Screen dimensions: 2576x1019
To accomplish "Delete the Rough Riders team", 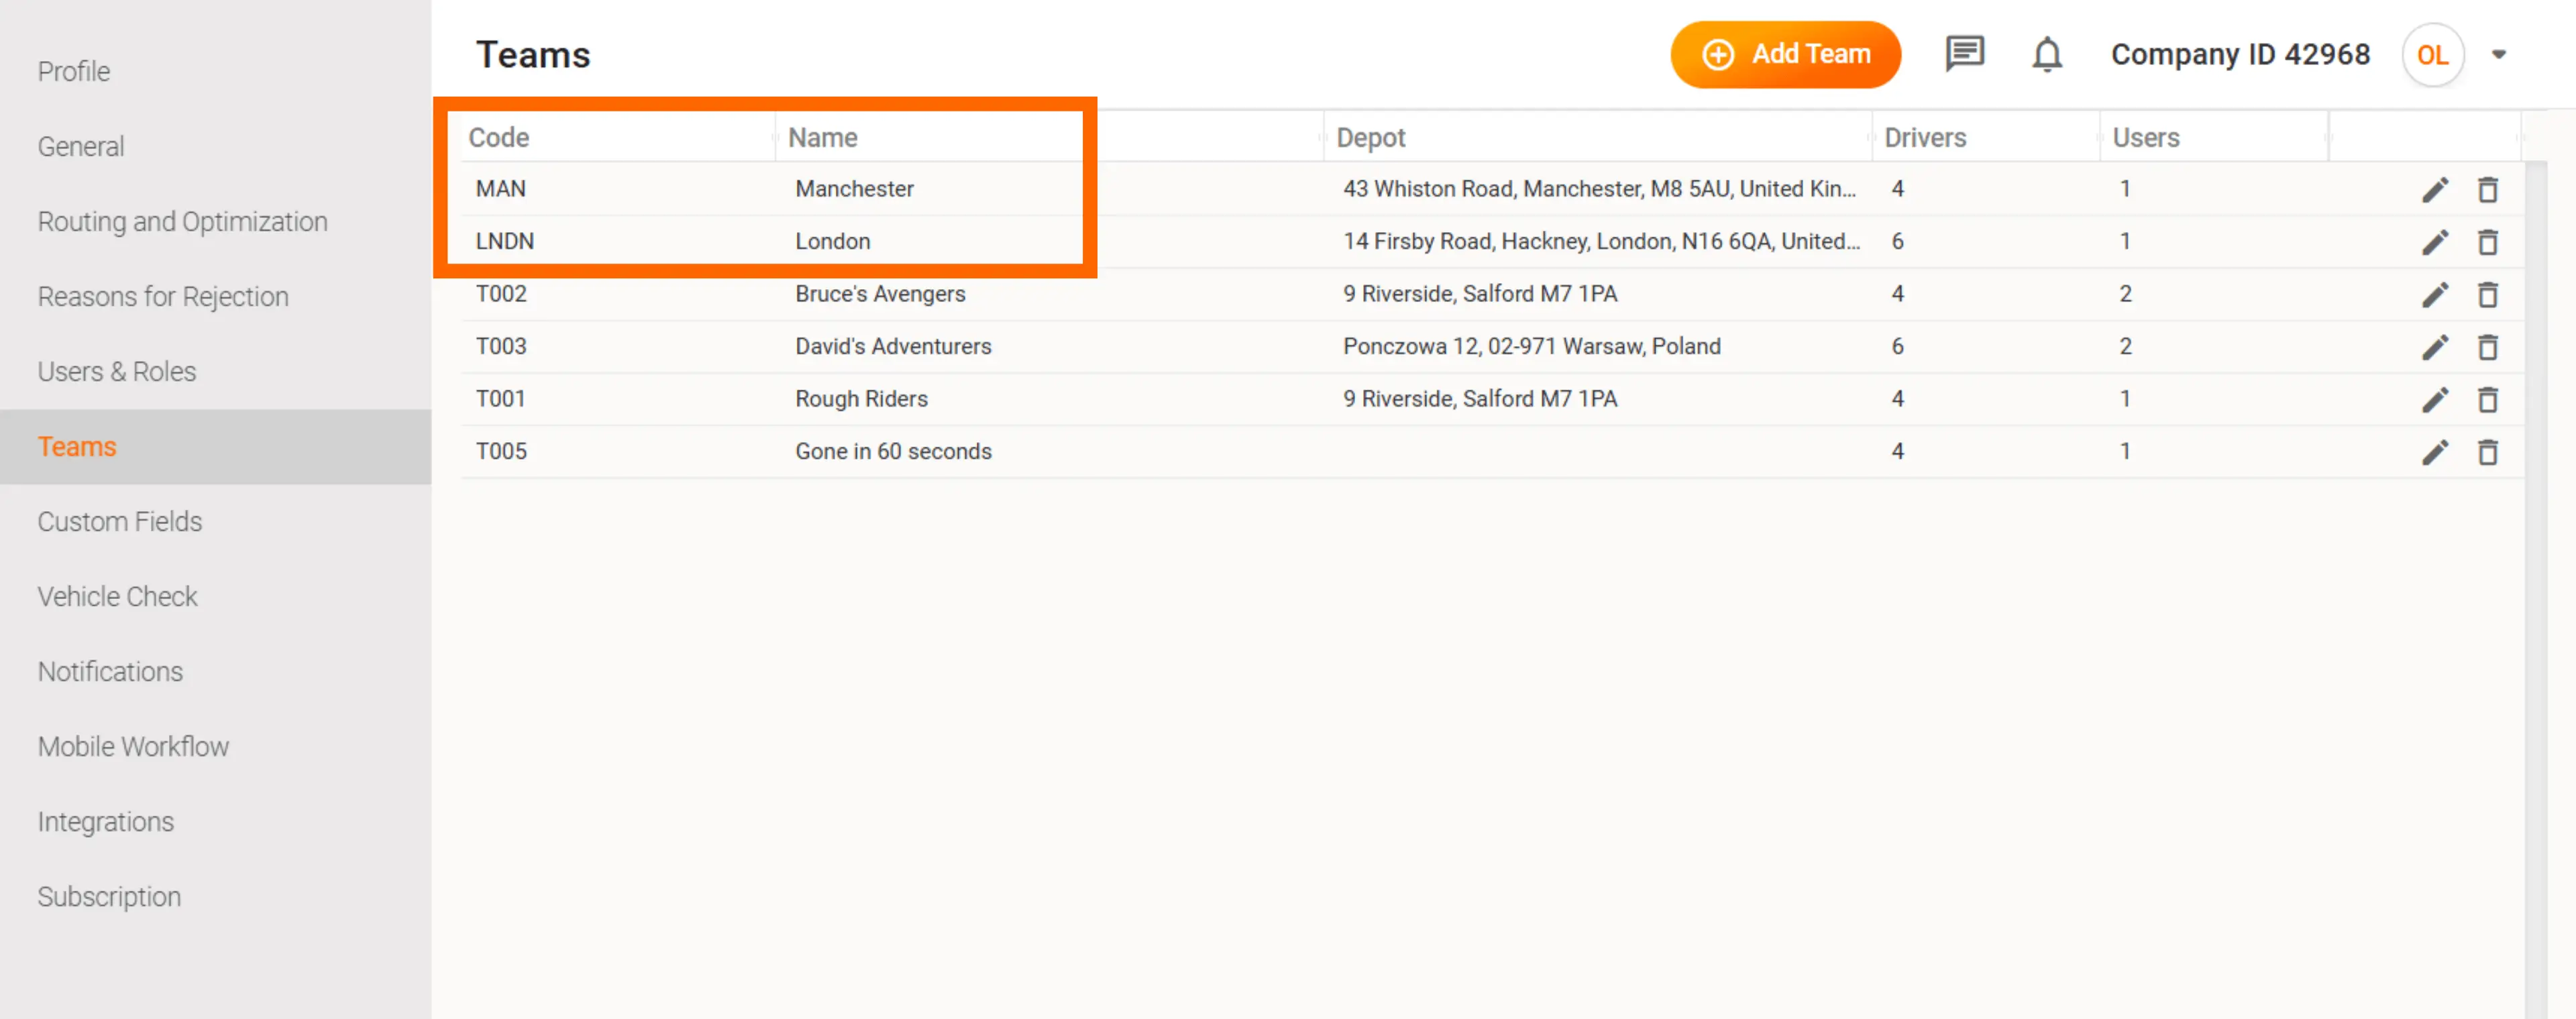I will pos(2487,400).
